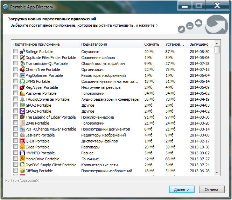Click the HWiNFO Portable icon
232x200 pixels.
coord(22,153)
